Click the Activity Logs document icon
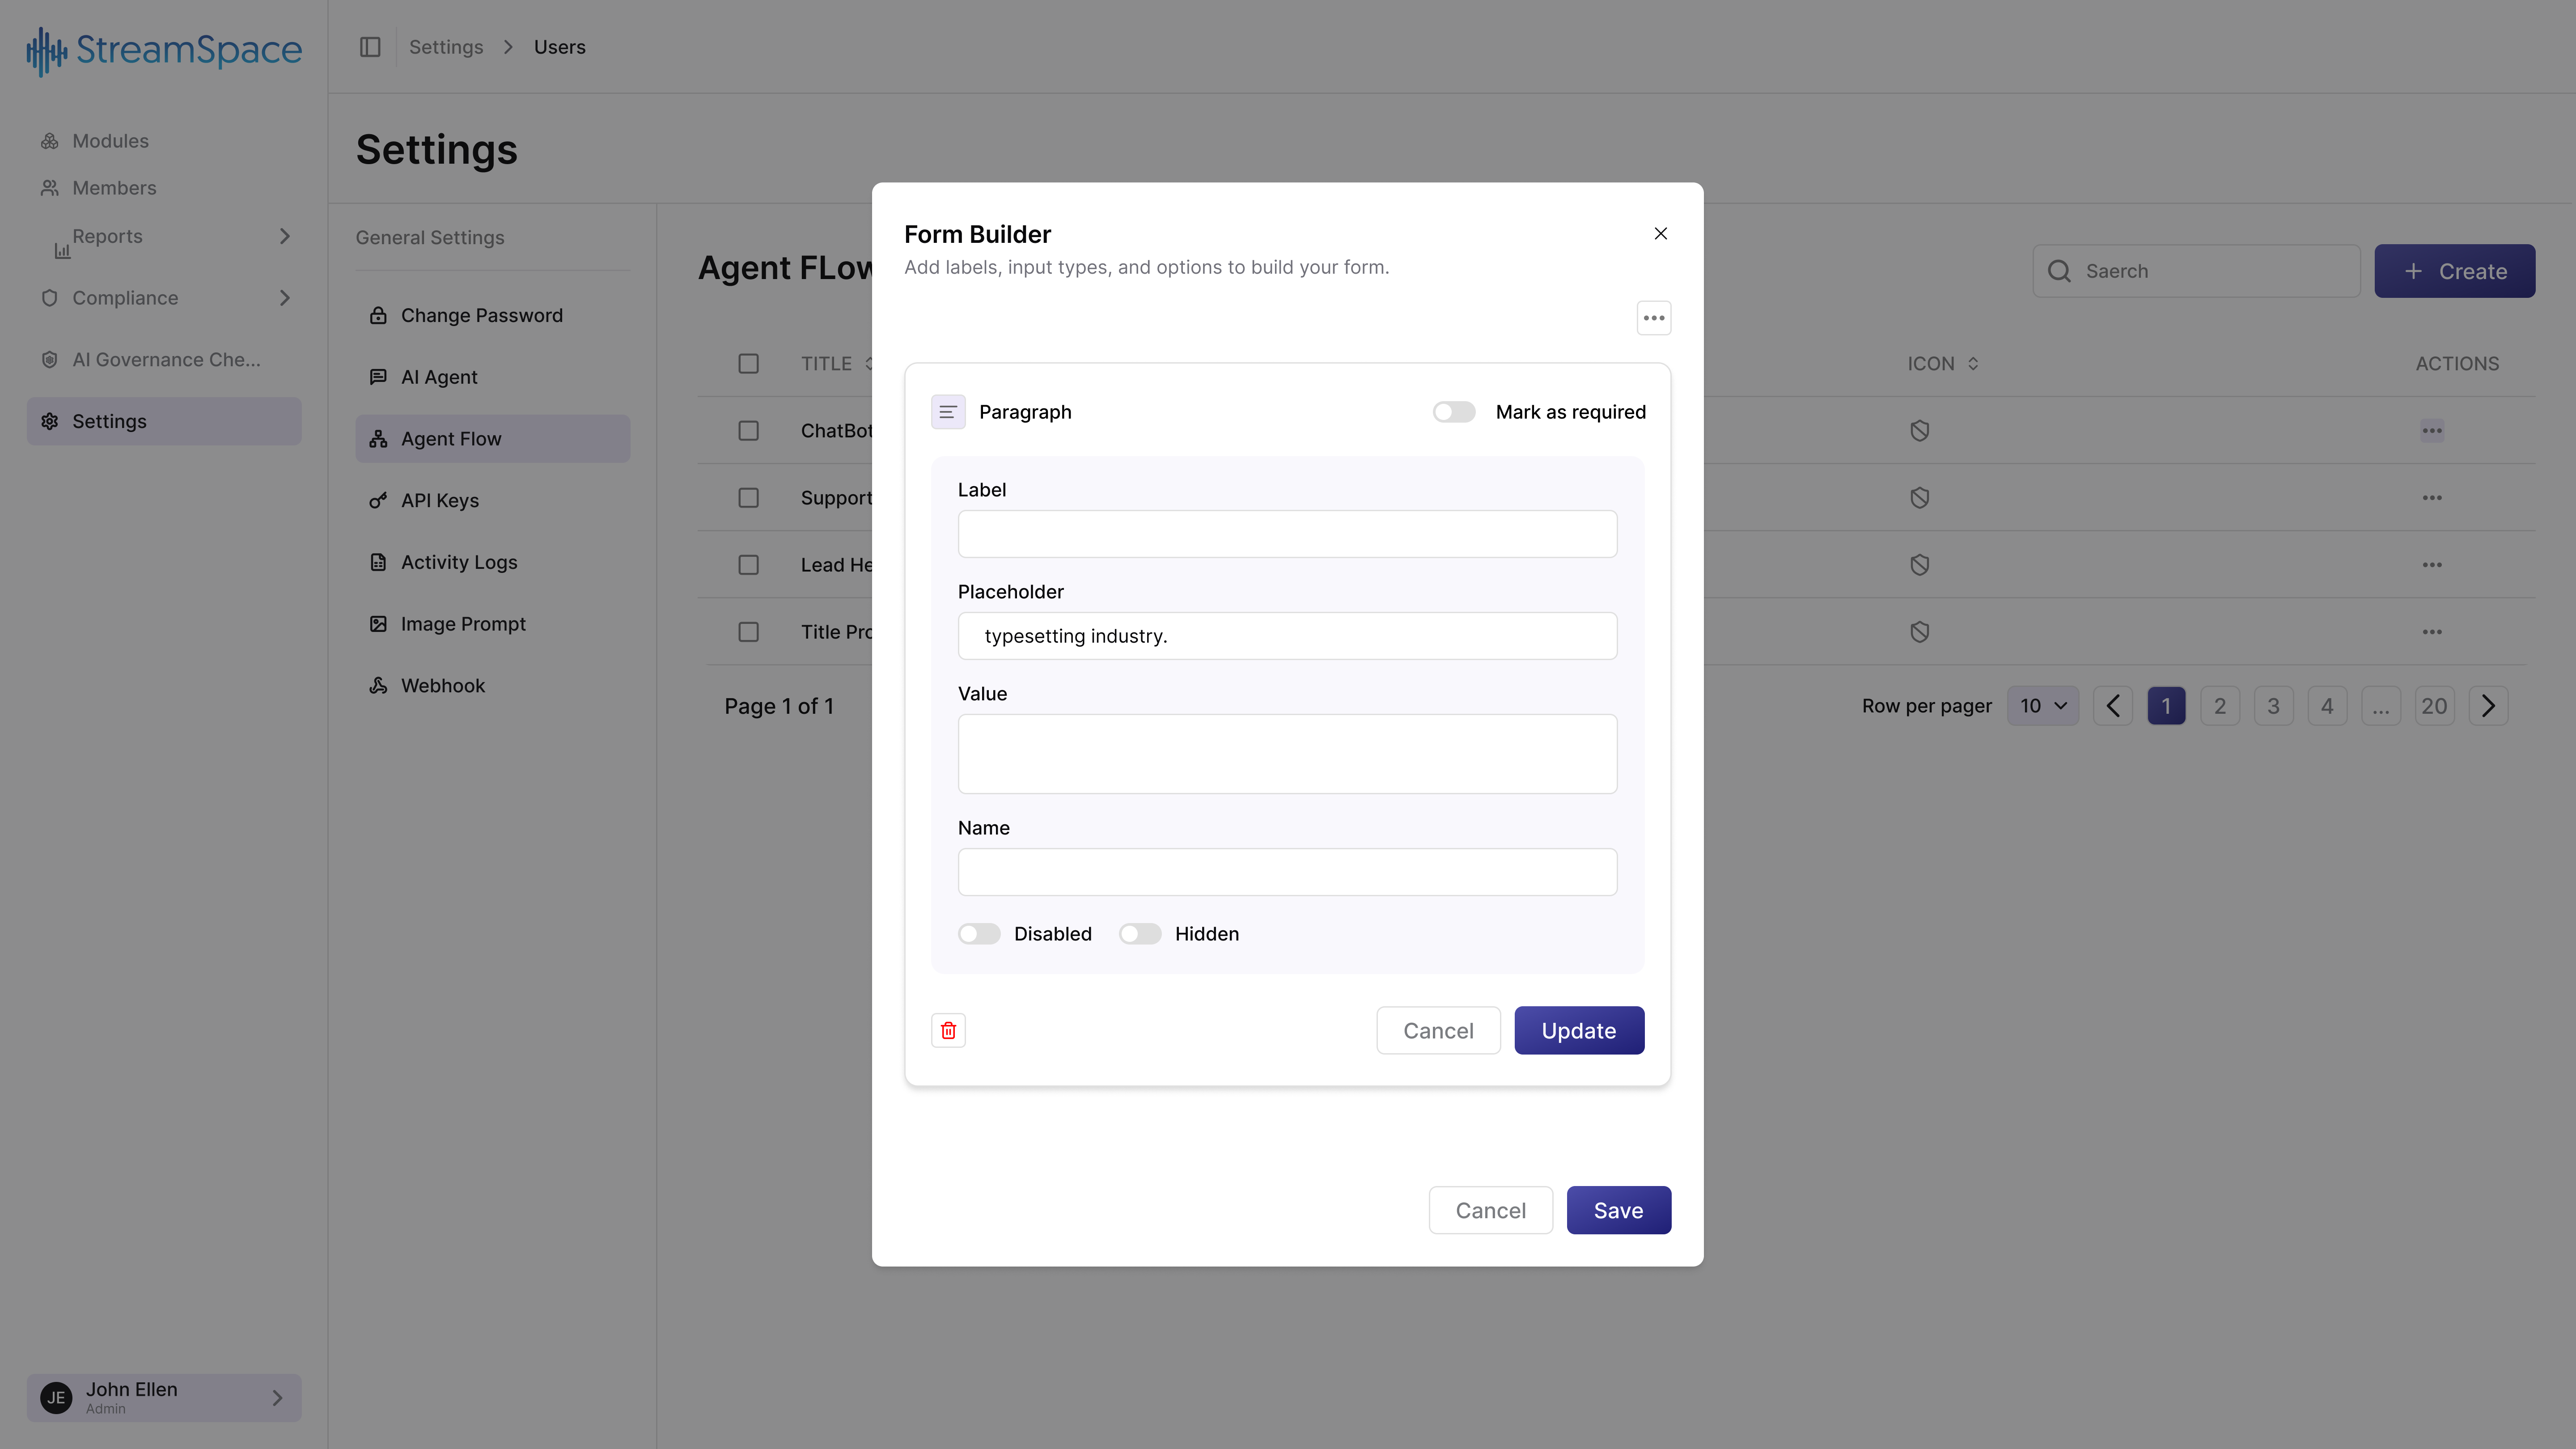Screen dimensions: 2576x1449 pyautogui.click(x=378, y=562)
